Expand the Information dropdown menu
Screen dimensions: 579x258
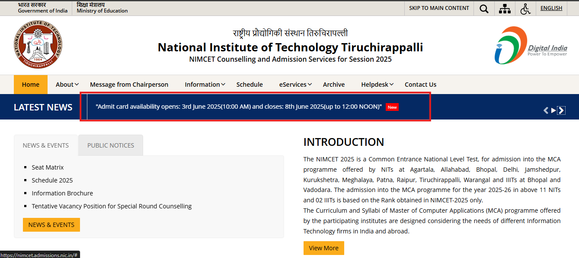coord(205,85)
